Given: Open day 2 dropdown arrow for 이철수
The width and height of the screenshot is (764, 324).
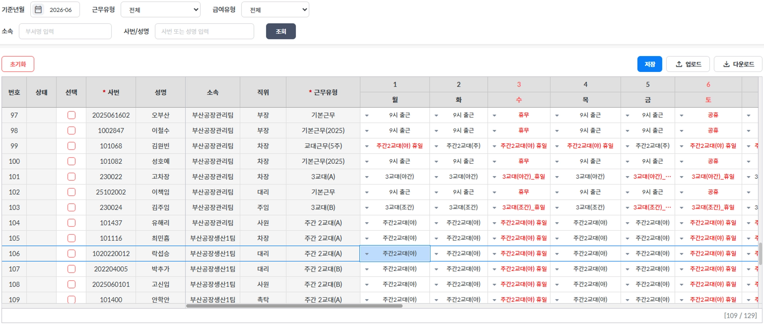Looking at the screenshot, I should pyautogui.click(x=436, y=131).
